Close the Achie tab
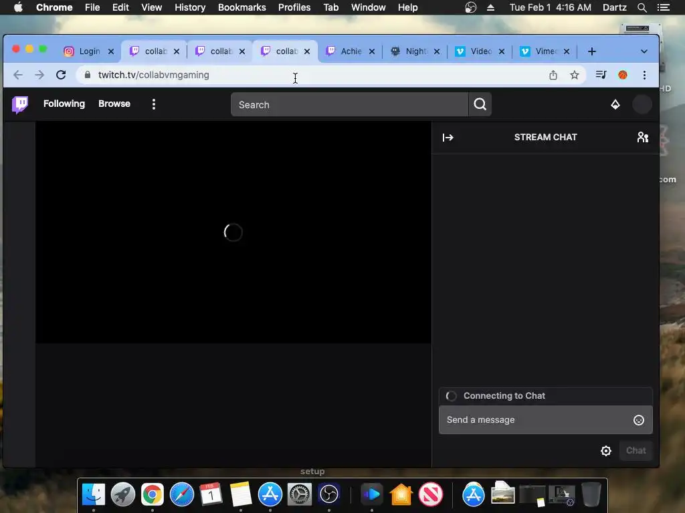This screenshot has height=513, width=685. coord(372,51)
